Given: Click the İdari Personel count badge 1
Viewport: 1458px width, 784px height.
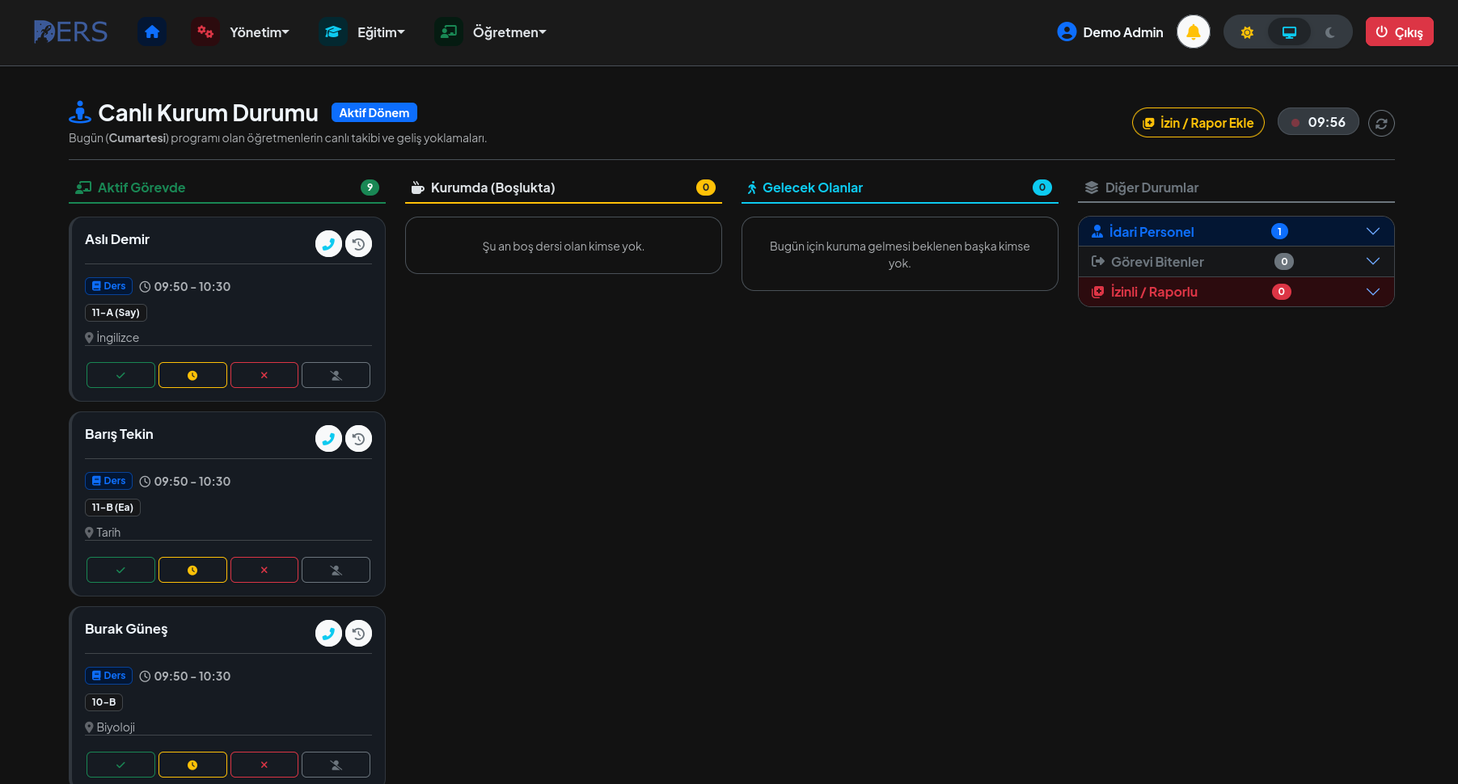Looking at the screenshot, I should (1279, 232).
